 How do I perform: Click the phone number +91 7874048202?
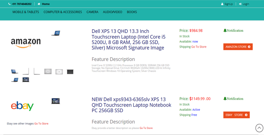(x=21, y=4)
